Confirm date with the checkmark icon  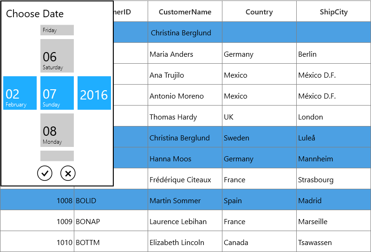click(45, 173)
